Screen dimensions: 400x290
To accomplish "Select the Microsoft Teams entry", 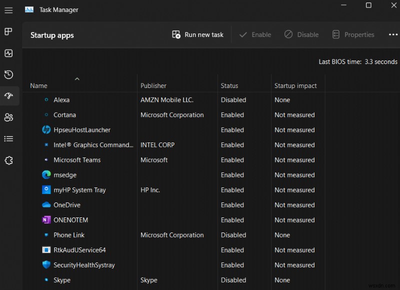I will click(x=77, y=160).
